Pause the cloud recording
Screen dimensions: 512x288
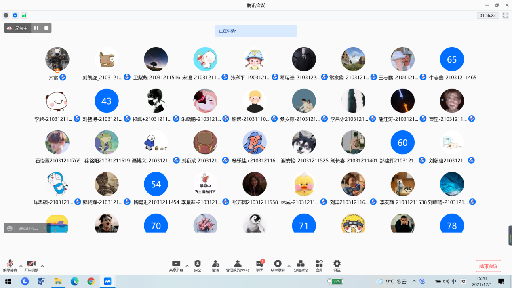(36, 28)
